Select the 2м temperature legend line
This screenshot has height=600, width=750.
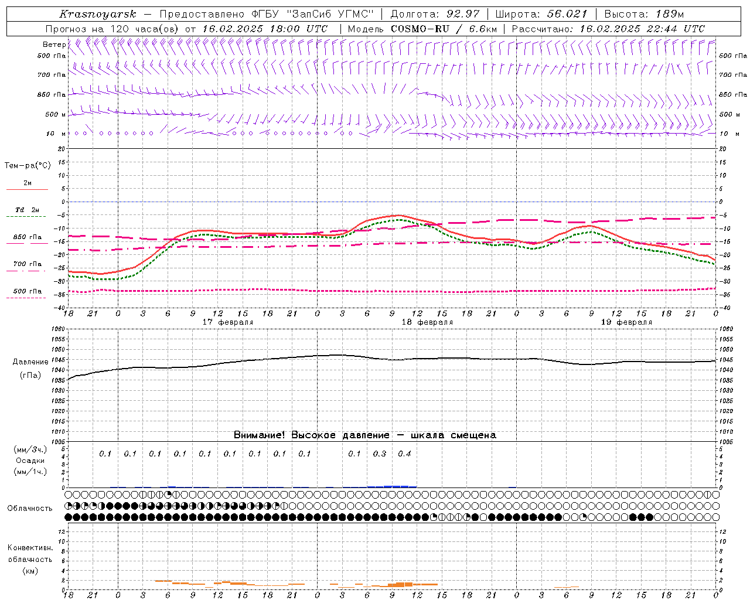(27, 189)
